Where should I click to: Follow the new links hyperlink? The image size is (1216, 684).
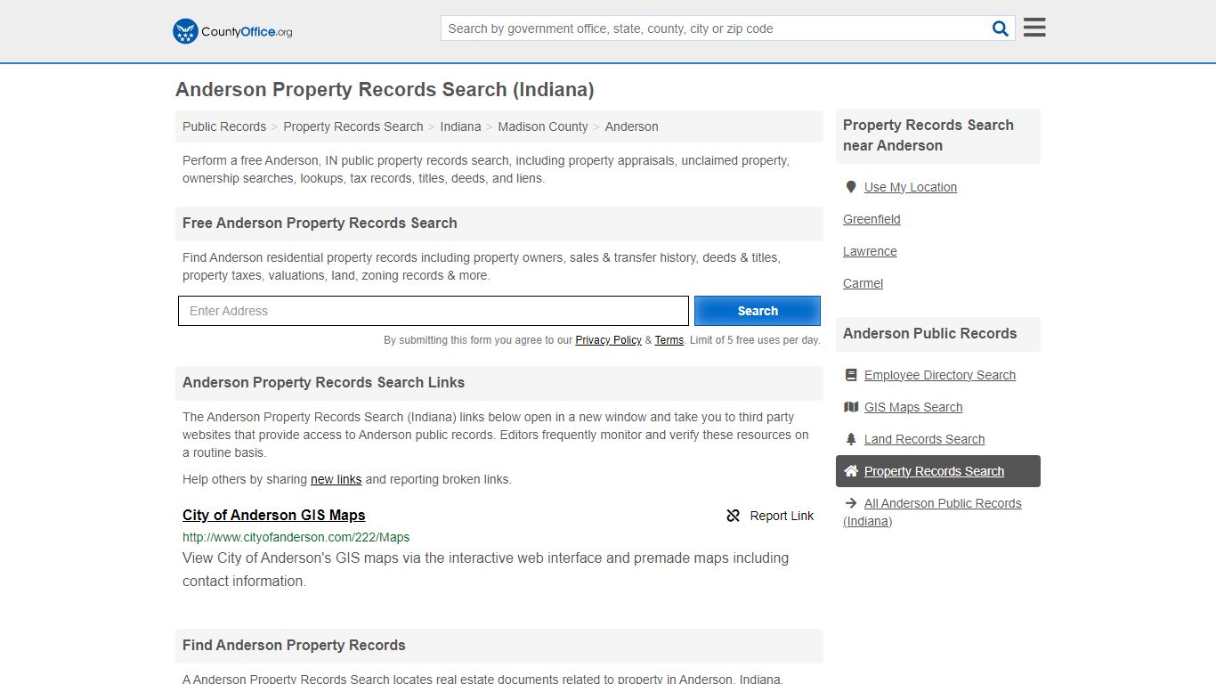[336, 479]
